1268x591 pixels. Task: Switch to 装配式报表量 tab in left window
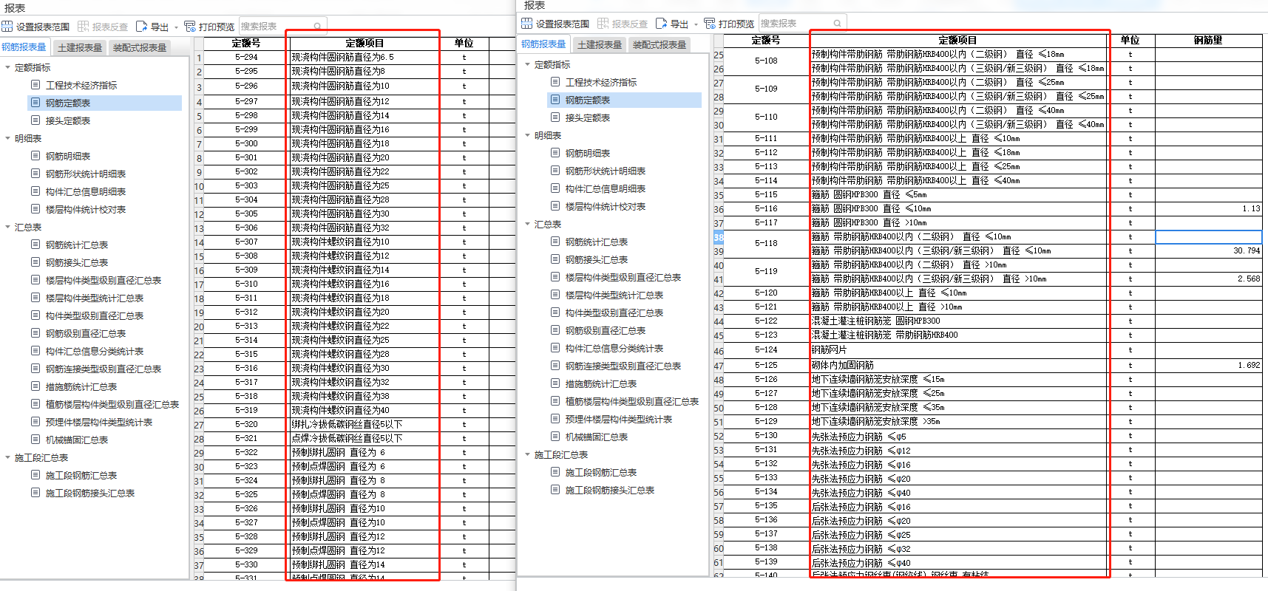[140, 47]
